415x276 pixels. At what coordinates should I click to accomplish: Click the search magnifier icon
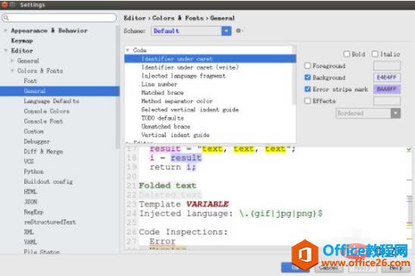point(6,17)
